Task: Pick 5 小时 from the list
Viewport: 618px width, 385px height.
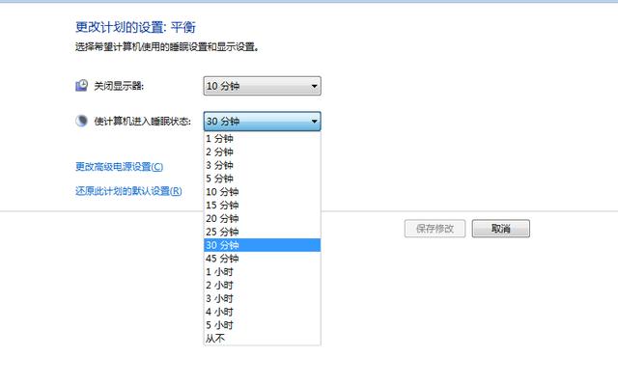Action: tap(262, 325)
